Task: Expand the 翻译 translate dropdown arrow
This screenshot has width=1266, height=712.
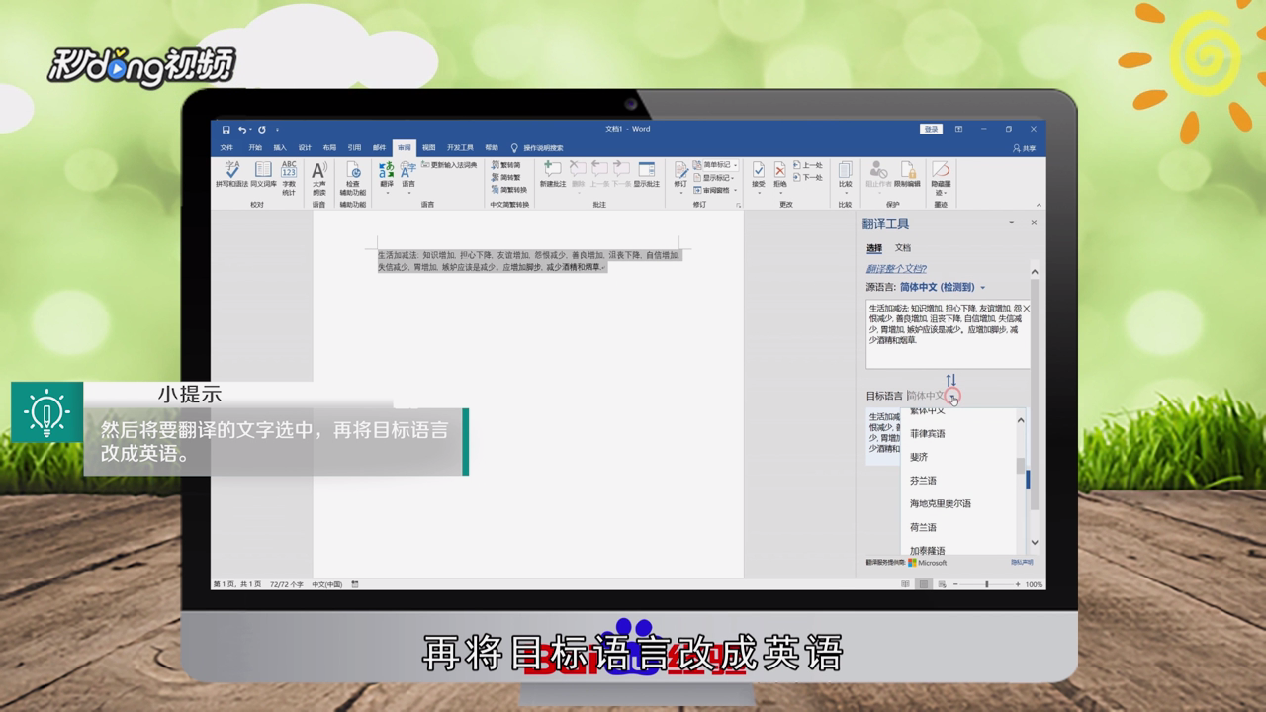Action: point(387,191)
